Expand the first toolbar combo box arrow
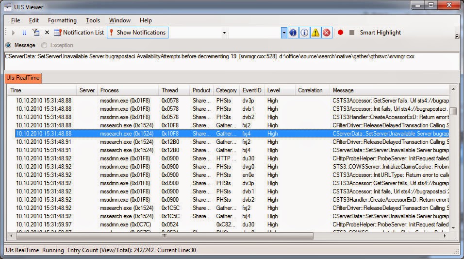Image resolution: width=464 pixels, height=259 pixels. [224, 33]
